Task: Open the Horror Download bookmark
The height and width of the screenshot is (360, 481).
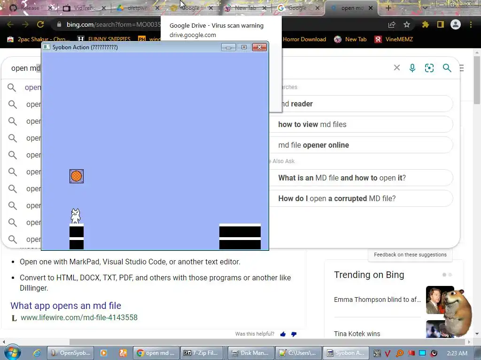Action: point(304,39)
